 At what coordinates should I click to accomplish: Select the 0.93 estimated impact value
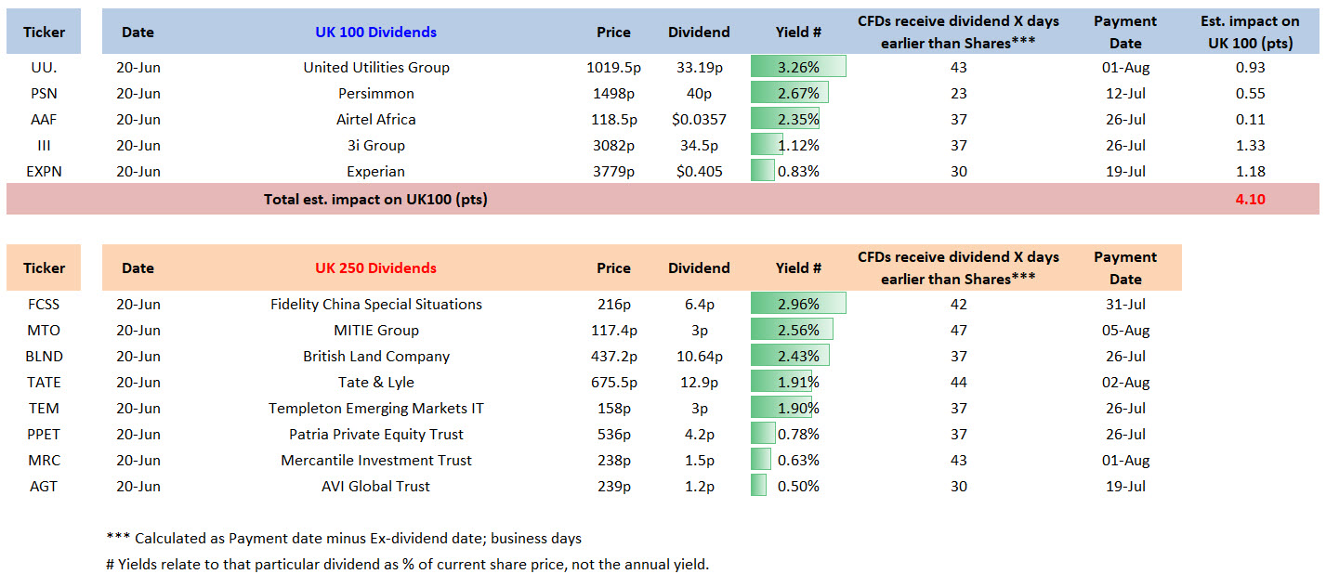(x=1250, y=68)
